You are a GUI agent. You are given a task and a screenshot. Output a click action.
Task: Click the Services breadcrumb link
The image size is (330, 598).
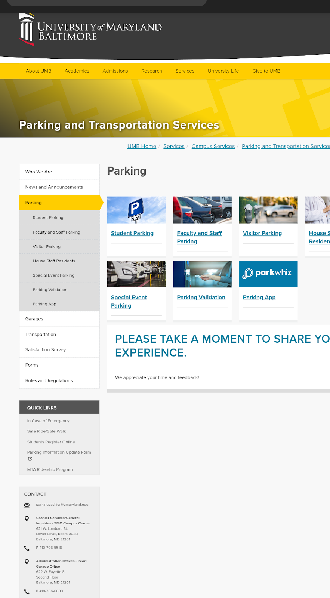(x=174, y=146)
